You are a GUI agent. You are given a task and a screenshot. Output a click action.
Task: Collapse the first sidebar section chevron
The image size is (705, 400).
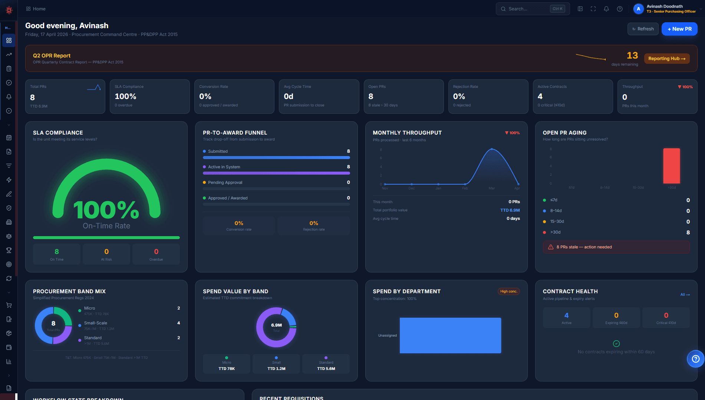point(9,125)
